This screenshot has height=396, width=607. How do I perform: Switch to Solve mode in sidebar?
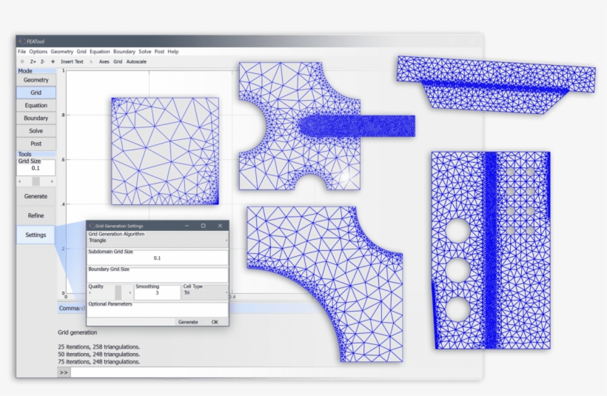pyautogui.click(x=36, y=131)
